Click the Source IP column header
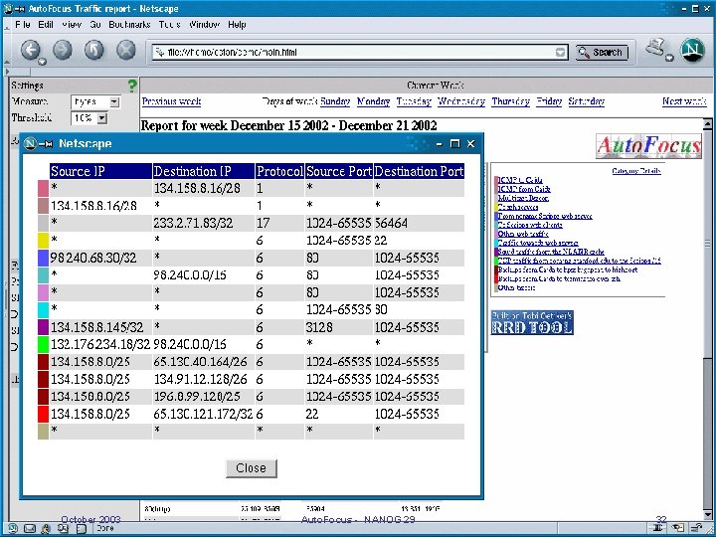 click(100, 171)
